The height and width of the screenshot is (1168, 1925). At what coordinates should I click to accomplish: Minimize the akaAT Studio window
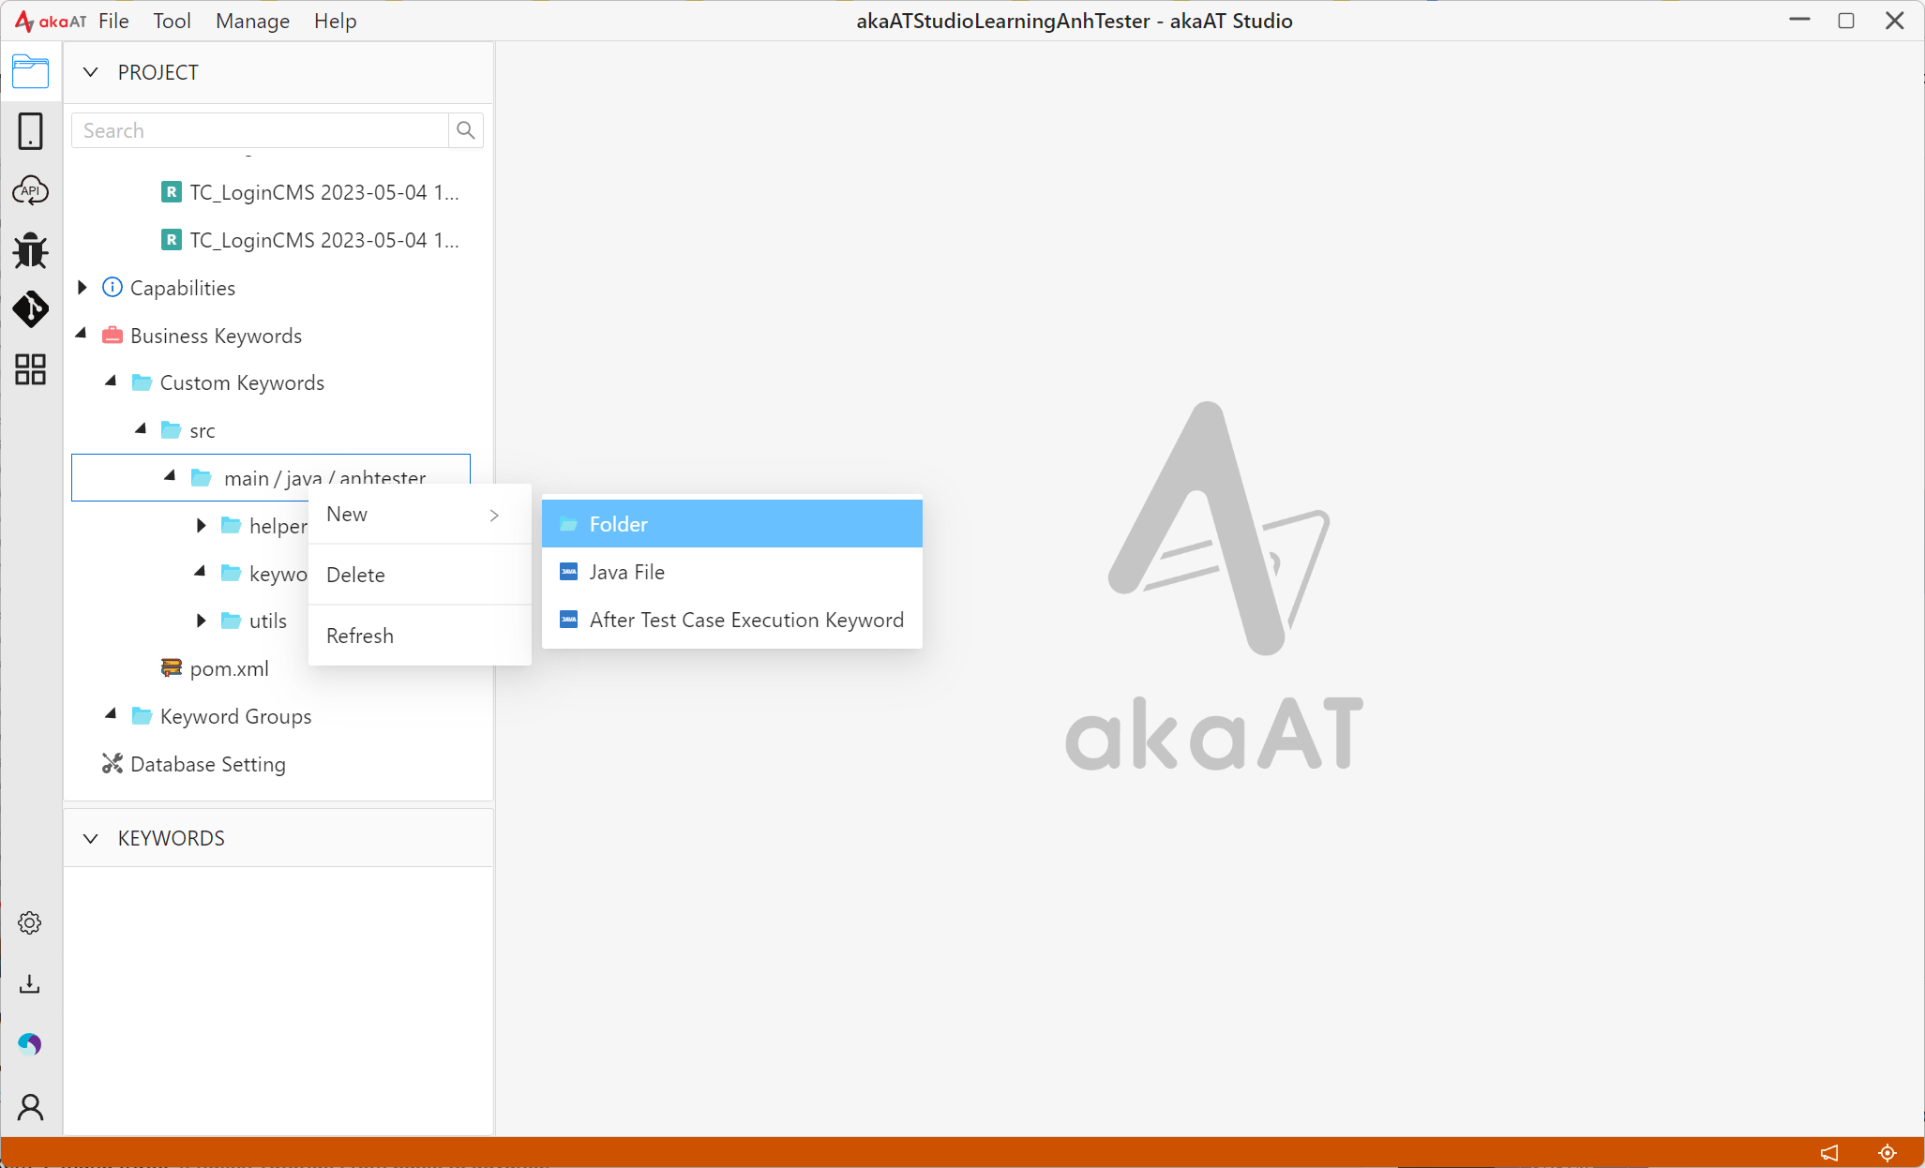pos(1799,21)
